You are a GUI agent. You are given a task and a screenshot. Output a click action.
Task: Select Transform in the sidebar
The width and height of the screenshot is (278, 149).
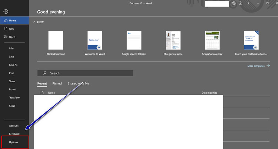[x=14, y=97]
